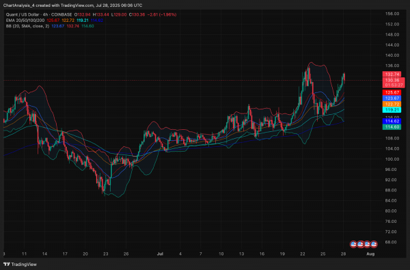Screen dimensions: 410x270
Task: Click the close value C130.36 in legend
Action: tap(137, 14)
